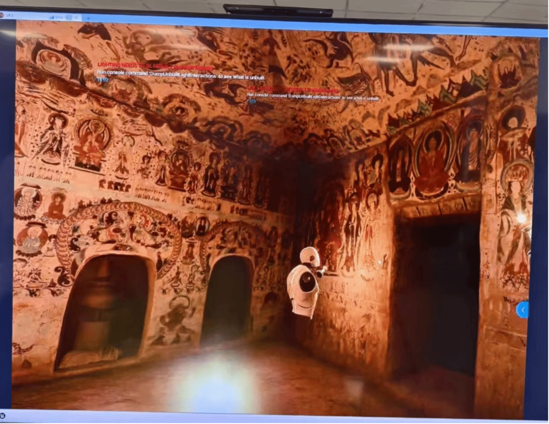Click the glowing wall lamp on right
The width and height of the screenshot is (549, 424).
click(x=522, y=219)
